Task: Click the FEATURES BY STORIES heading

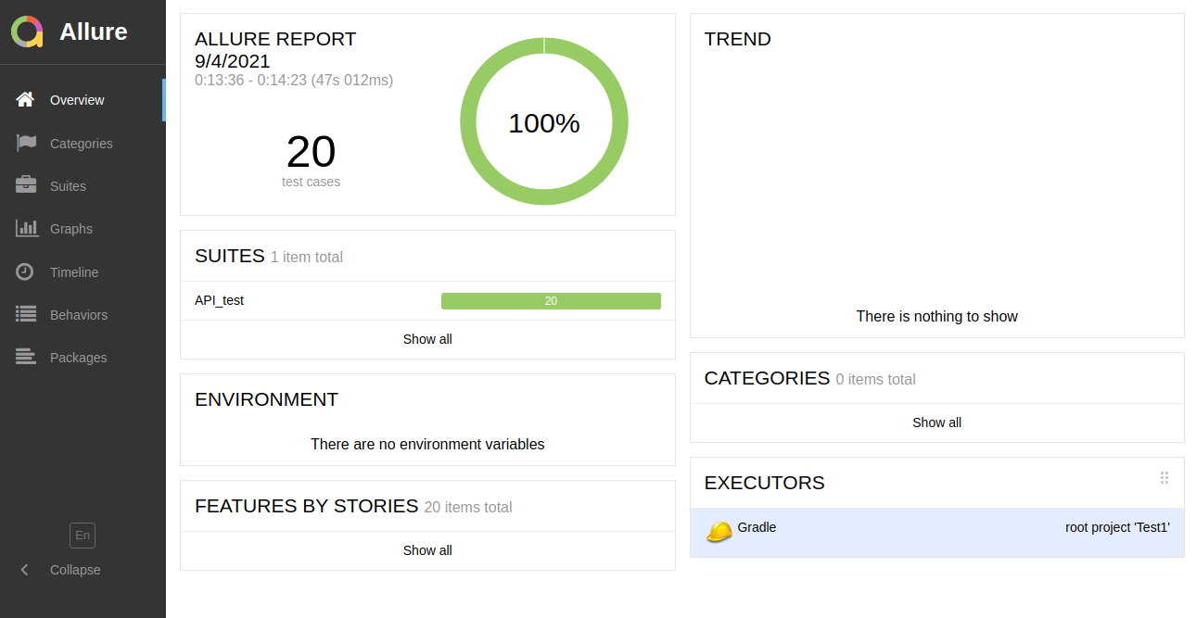Action: click(x=307, y=506)
